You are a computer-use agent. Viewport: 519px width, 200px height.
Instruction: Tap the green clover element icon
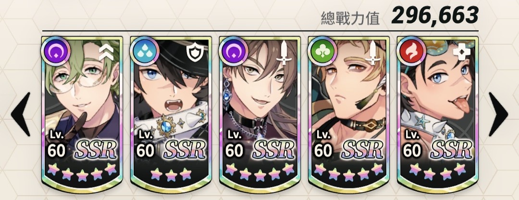coord(322,51)
